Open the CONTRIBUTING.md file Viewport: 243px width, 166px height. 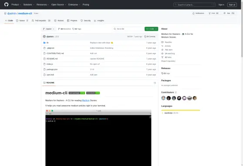click(55, 53)
